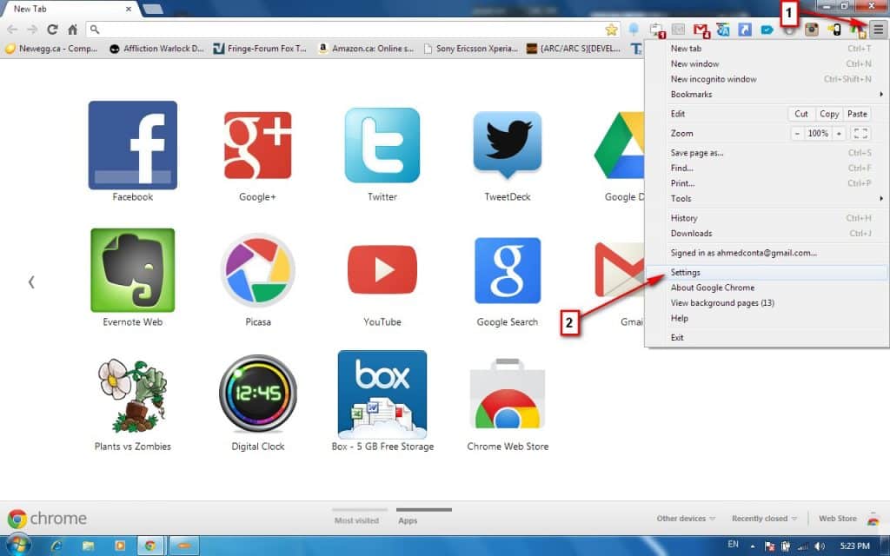Open the Chrome Web Store app tile
Image resolution: width=890 pixels, height=556 pixels.
tap(508, 395)
